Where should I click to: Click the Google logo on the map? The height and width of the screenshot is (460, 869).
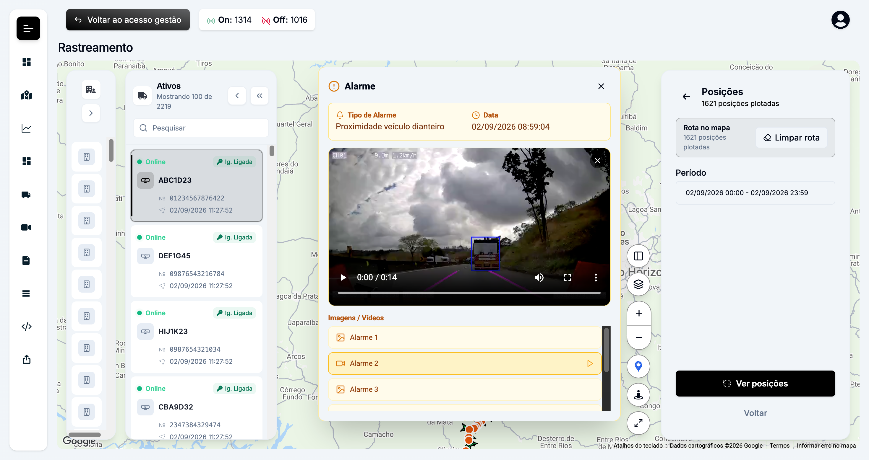click(x=79, y=441)
